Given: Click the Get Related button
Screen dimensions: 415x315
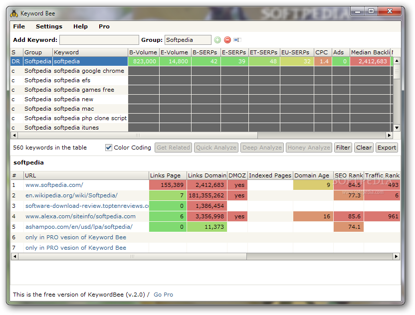Looking at the screenshot, I should [x=174, y=148].
